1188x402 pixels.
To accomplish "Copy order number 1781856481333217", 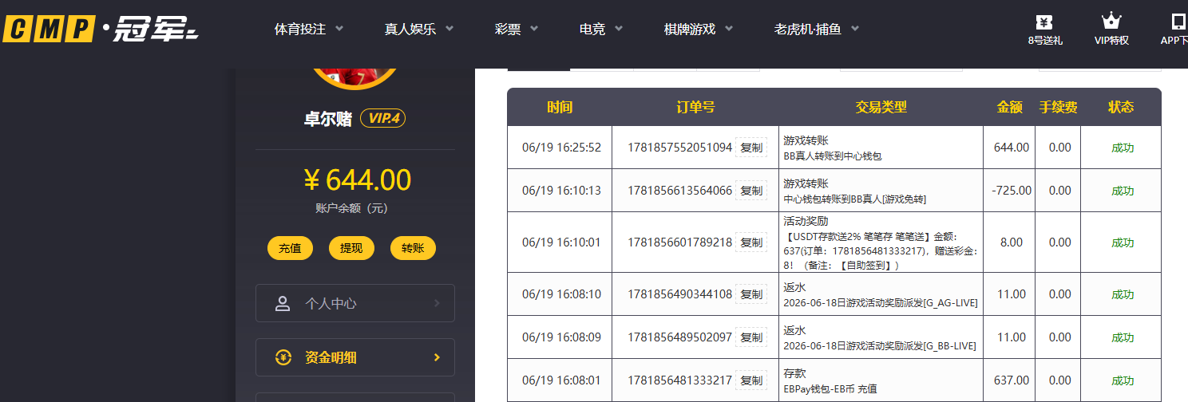I will click(751, 380).
